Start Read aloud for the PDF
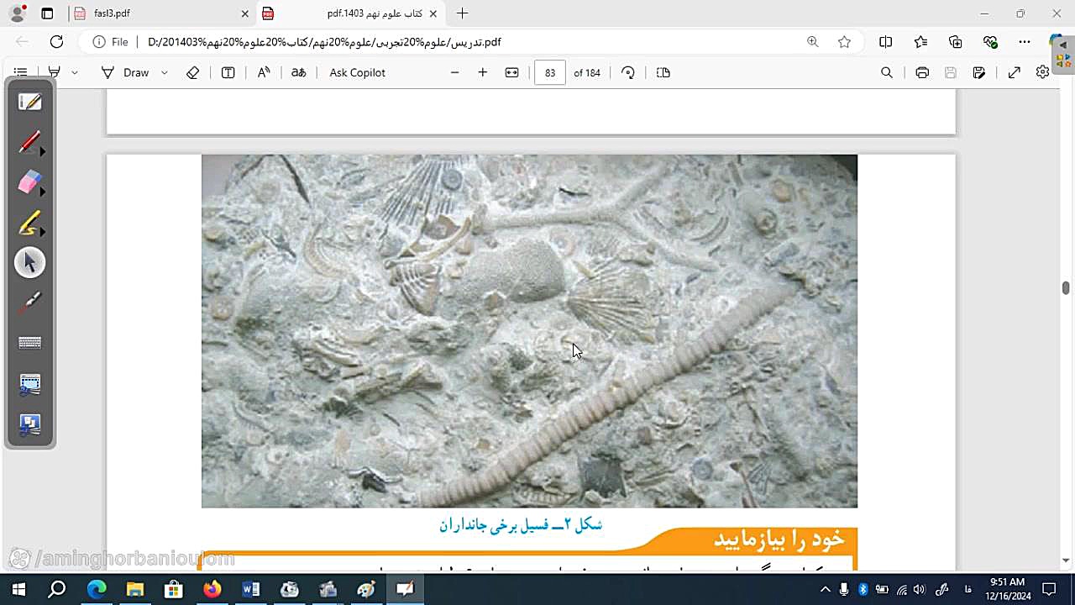This screenshot has height=605, width=1075. (x=264, y=72)
